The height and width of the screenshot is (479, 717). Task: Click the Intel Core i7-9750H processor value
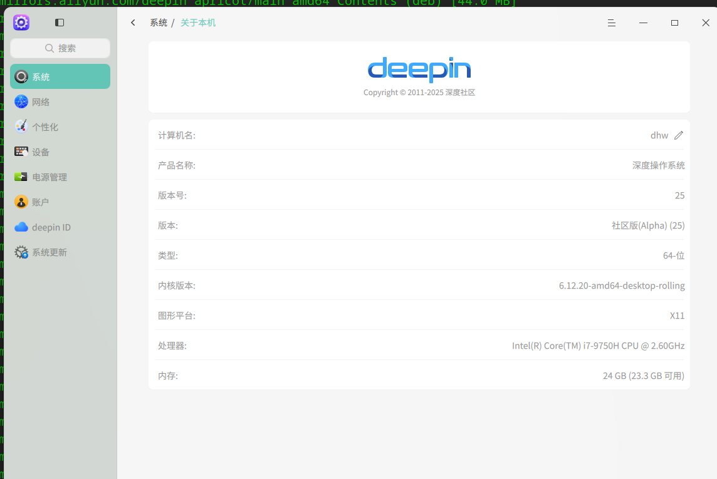tap(598, 346)
